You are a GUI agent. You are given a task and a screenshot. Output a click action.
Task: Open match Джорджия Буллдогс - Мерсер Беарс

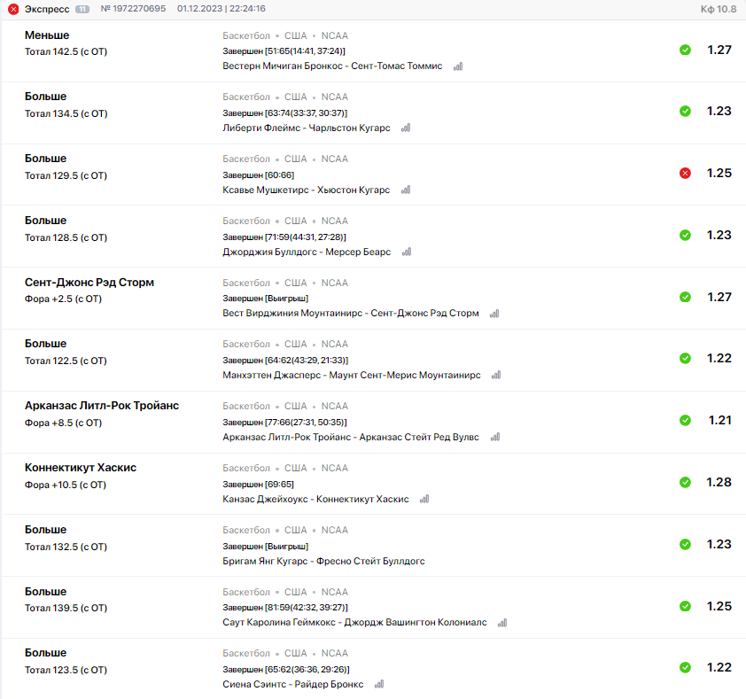click(307, 252)
